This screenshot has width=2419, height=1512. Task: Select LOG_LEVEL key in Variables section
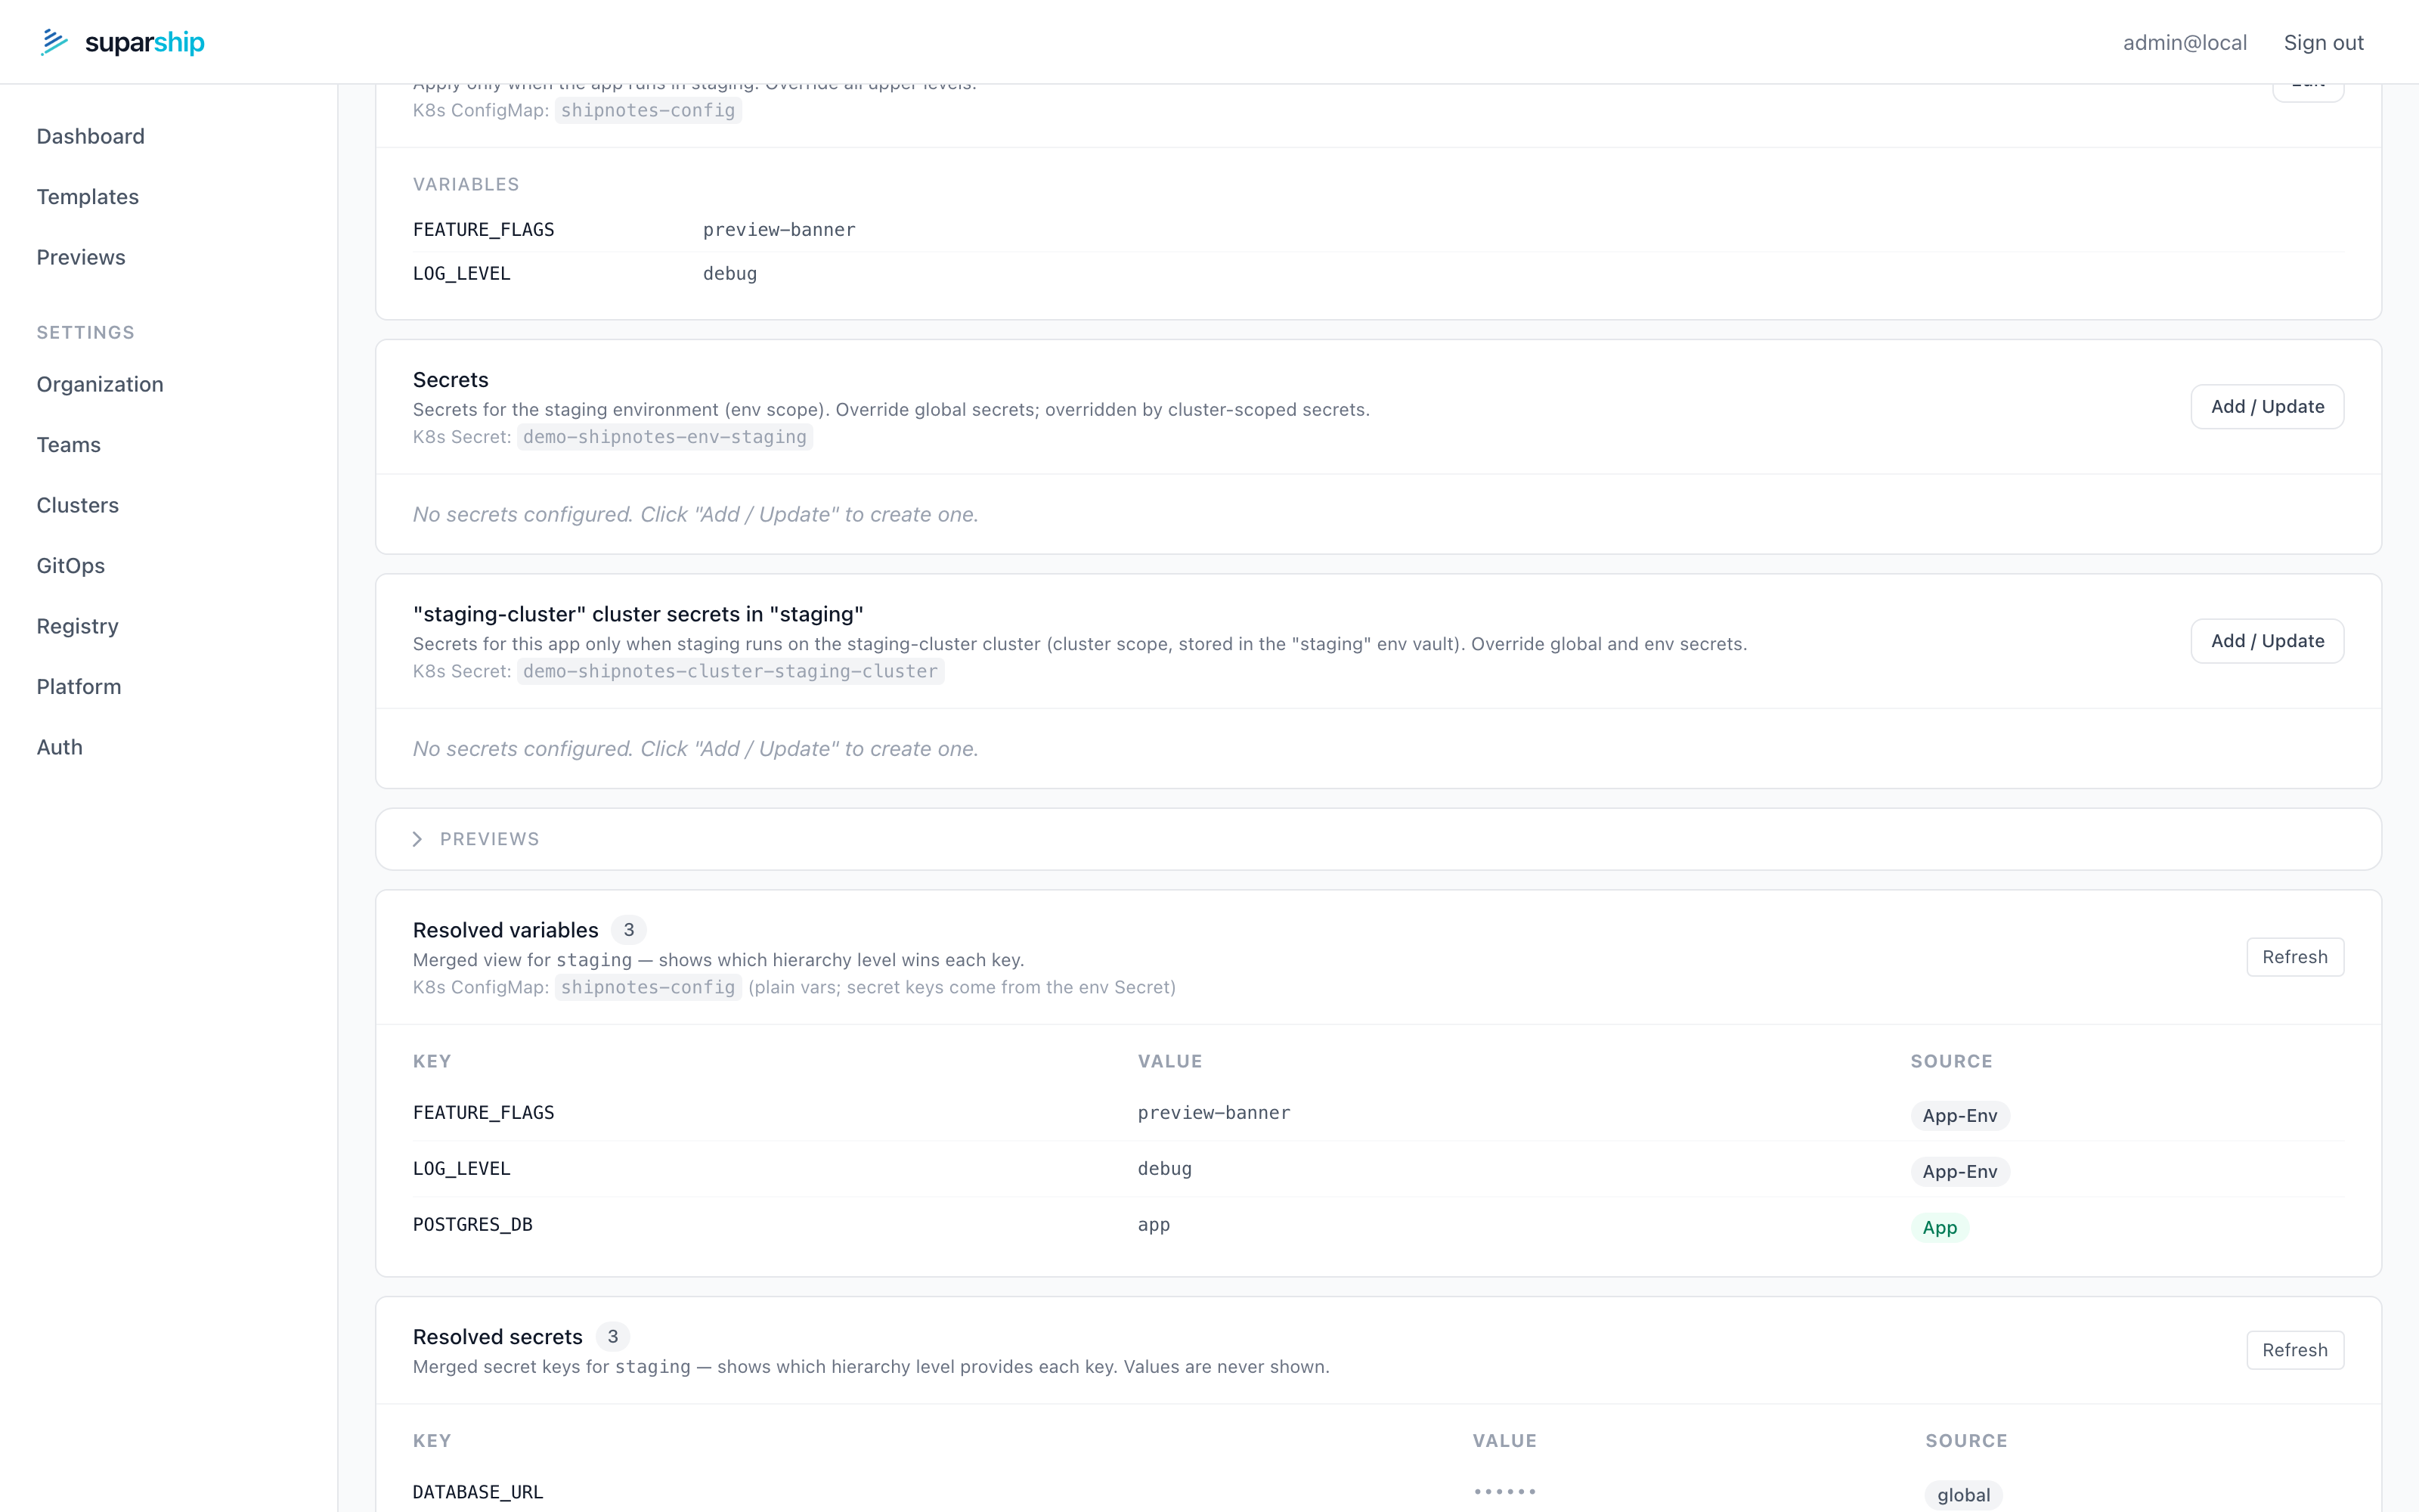coord(462,274)
